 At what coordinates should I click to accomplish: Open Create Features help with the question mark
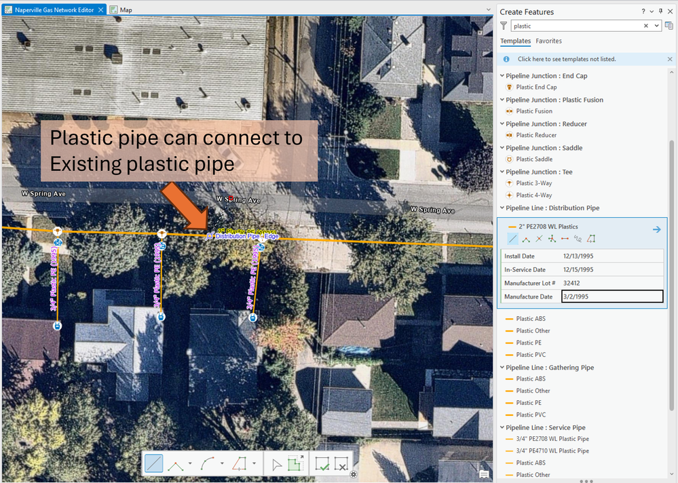[x=643, y=11]
